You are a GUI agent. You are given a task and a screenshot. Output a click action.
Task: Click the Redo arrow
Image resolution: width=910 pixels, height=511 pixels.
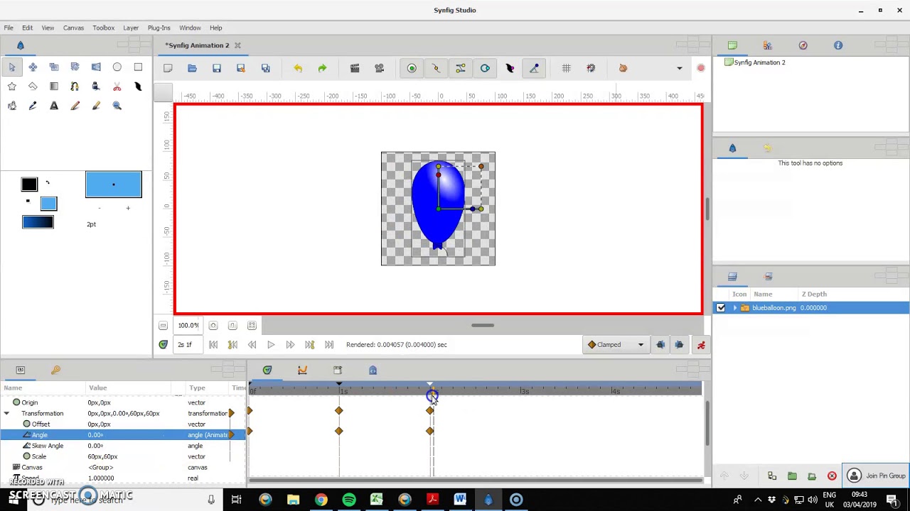click(x=322, y=68)
